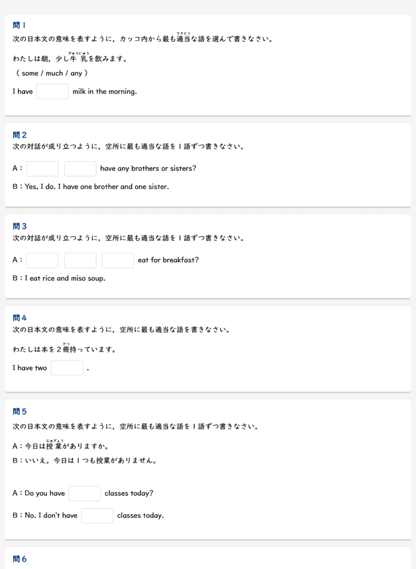
Task: Click the 問1 heading
Action: [19, 25]
